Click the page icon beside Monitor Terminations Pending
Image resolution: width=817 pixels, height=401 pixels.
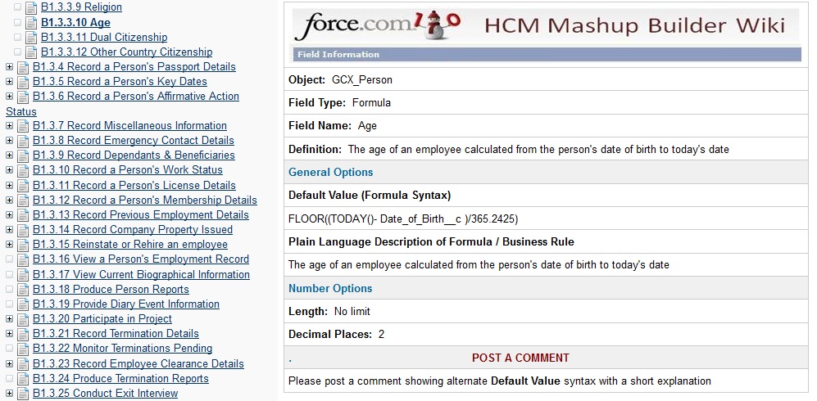tap(22, 349)
